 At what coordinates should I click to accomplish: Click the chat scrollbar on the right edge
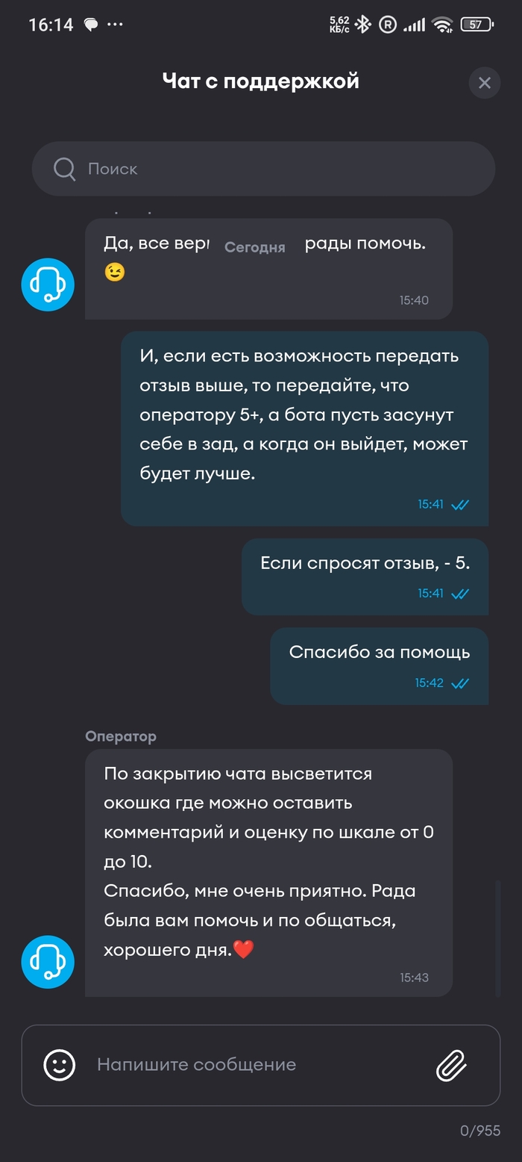pyautogui.click(x=498, y=937)
